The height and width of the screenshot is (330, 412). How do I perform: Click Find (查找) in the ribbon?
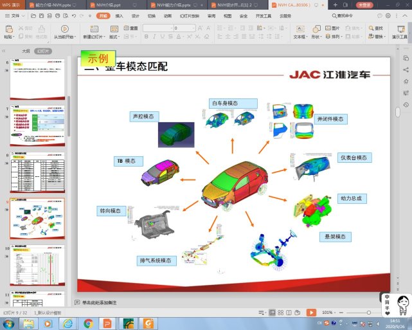376,28
